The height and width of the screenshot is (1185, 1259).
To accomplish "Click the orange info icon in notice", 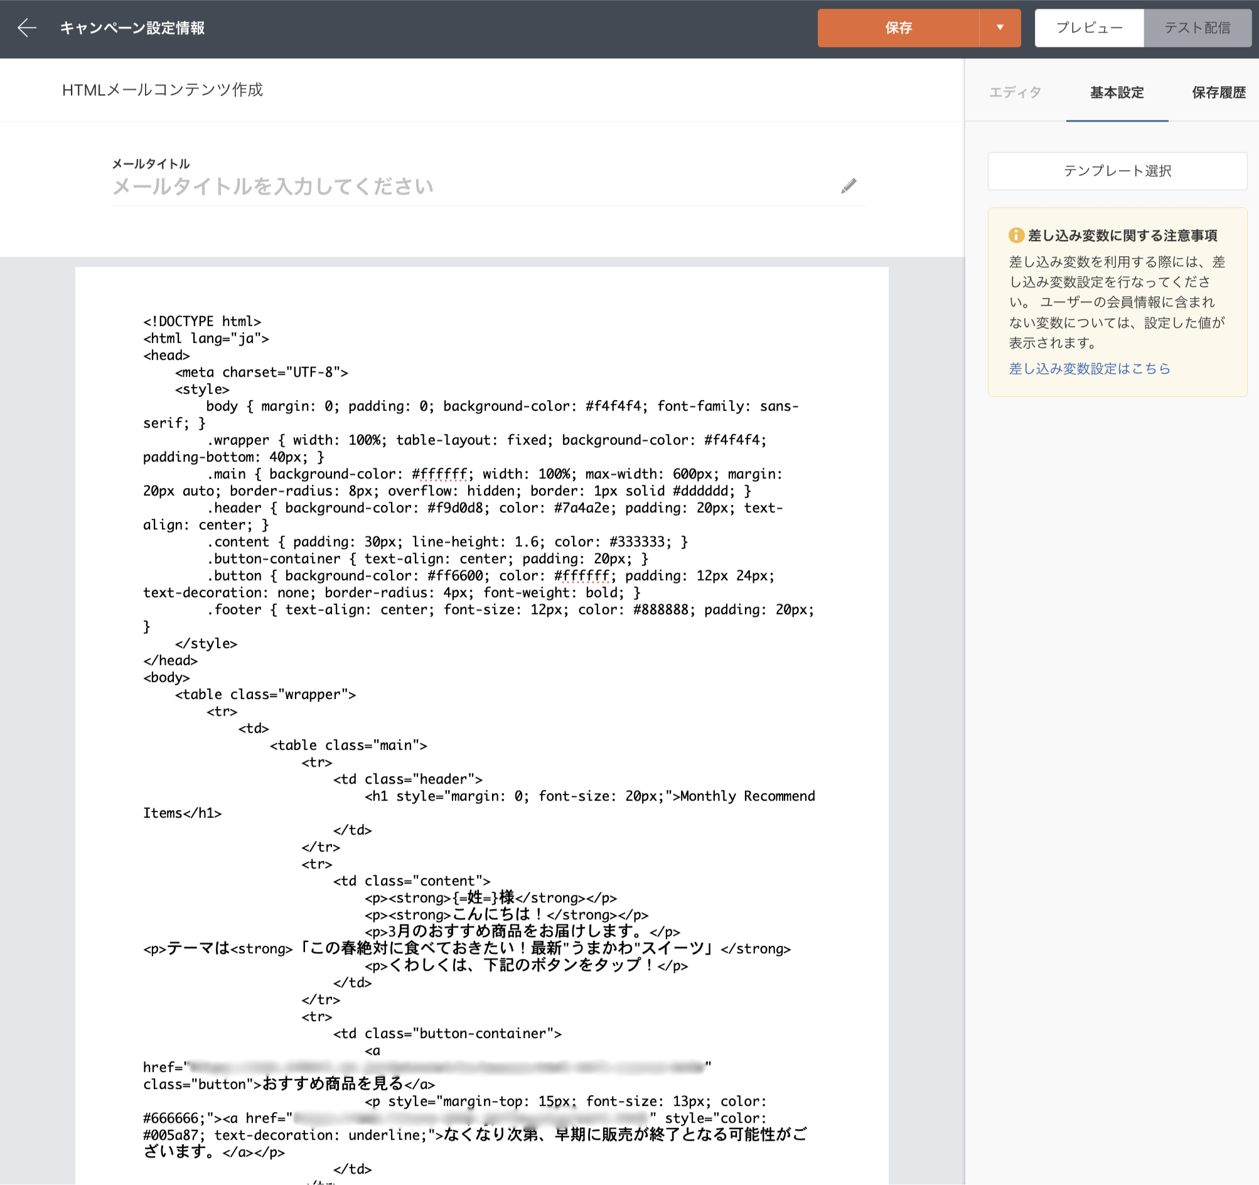I will click(x=1016, y=235).
